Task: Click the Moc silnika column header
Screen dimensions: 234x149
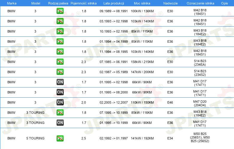Action: point(142,3)
